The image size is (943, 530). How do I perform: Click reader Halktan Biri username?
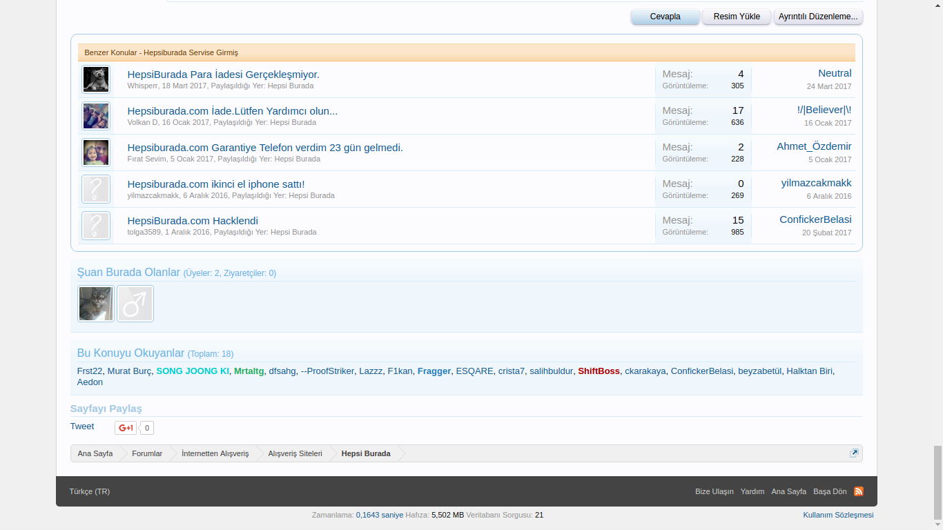click(809, 371)
